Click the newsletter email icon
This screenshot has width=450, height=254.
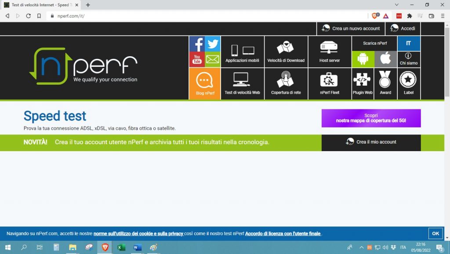pos(213,59)
